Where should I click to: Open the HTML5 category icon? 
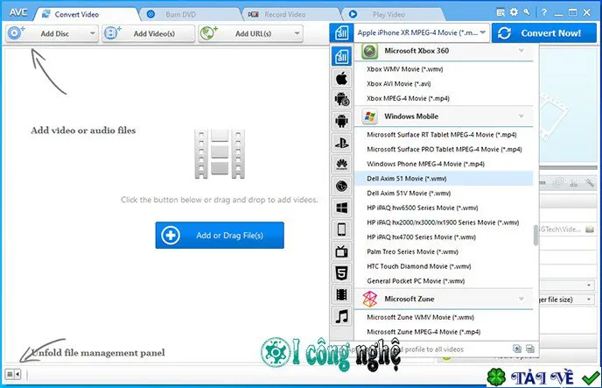[x=341, y=273]
